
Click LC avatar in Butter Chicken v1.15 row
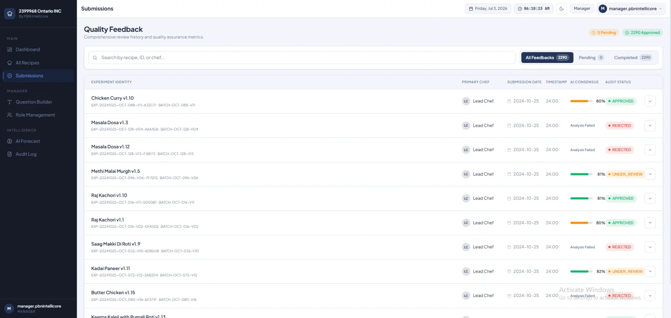(466, 296)
